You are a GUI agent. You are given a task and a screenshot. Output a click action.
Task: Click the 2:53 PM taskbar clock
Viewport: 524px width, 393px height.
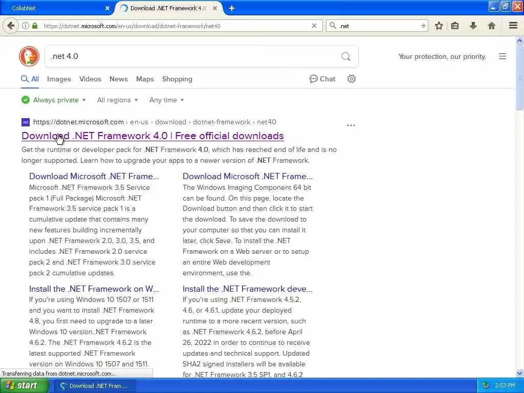tap(505, 386)
